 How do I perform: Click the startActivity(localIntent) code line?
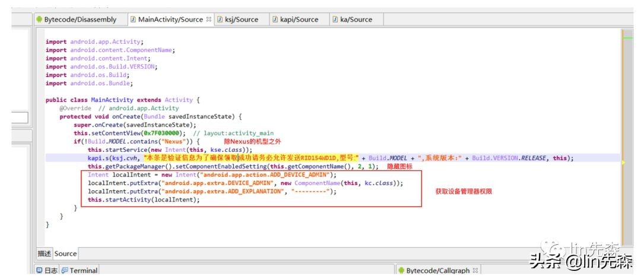144,200
